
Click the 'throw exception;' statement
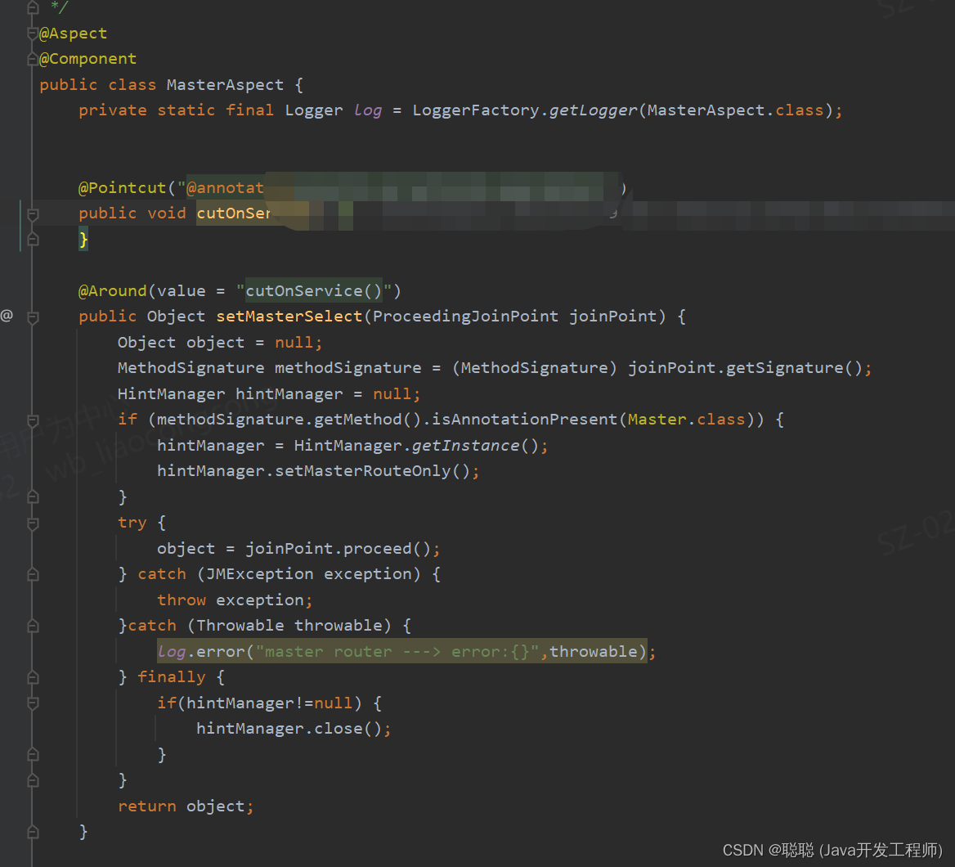pos(235,600)
